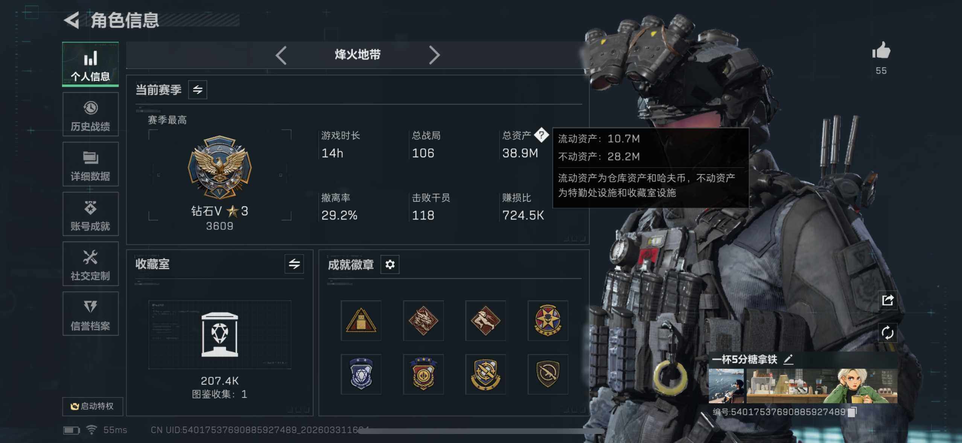
Task: Open the 信誉档案 sidebar tab
Action: coord(91,314)
